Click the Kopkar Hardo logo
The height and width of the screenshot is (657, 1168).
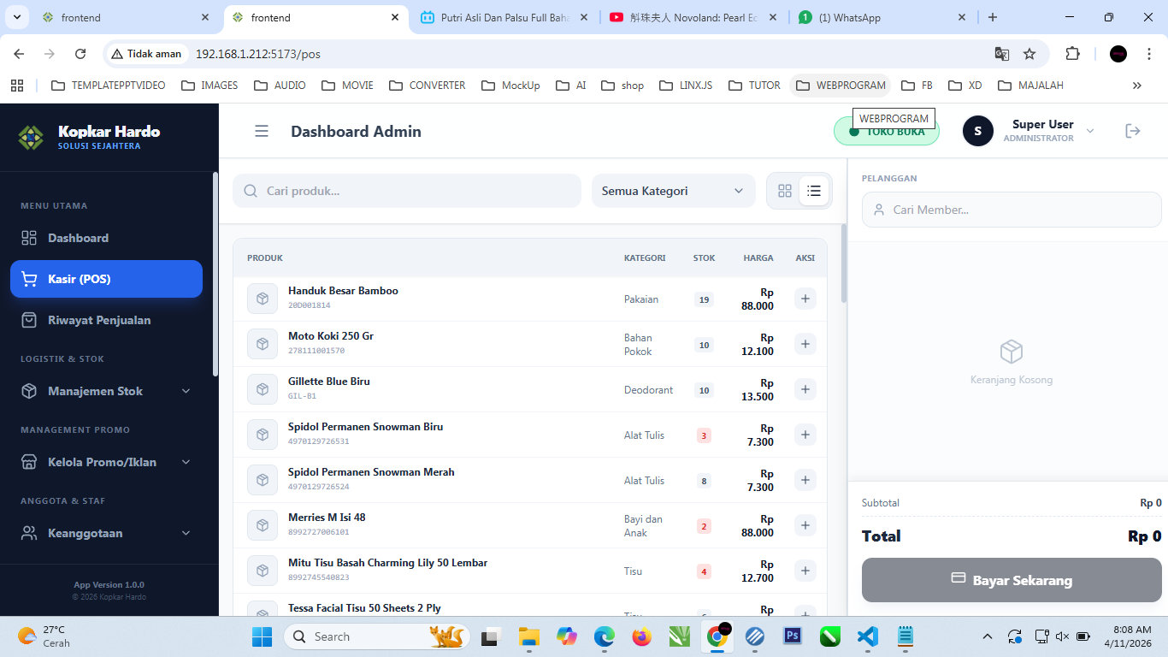(31, 137)
